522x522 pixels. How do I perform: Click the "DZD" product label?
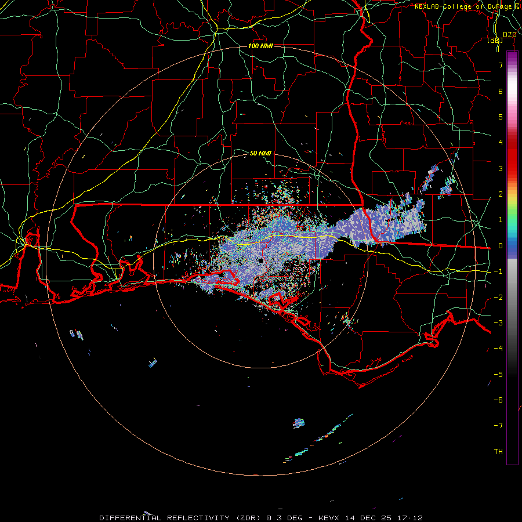pyautogui.click(x=509, y=35)
